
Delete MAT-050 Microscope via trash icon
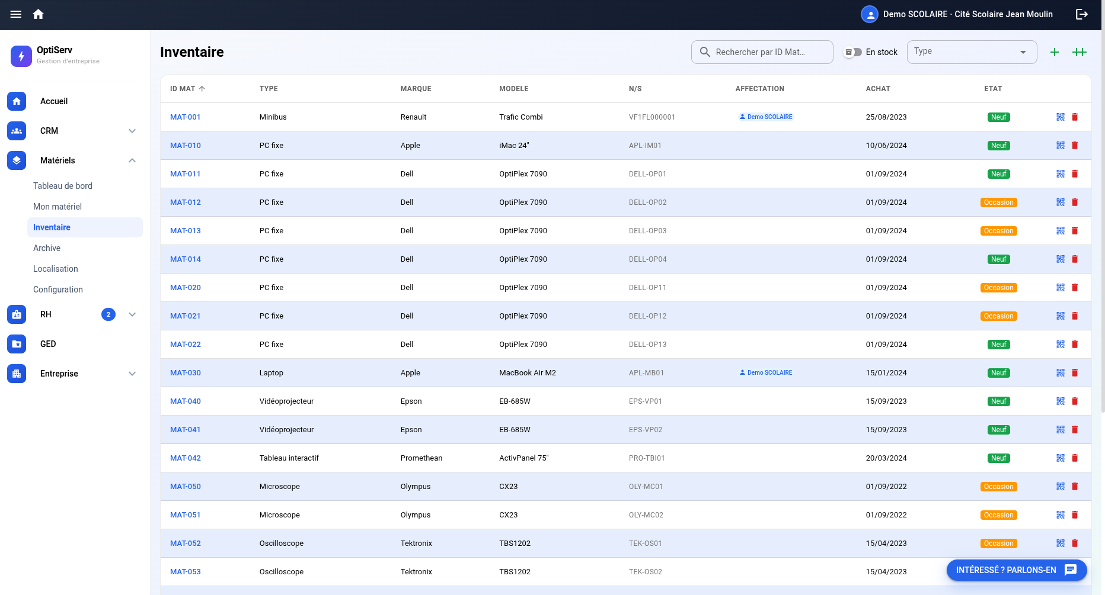click(1075, 487)
